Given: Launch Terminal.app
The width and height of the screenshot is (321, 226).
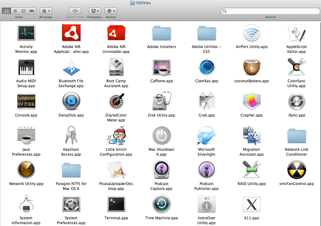Looking at the screenshot, I should click(x=116, y=204).
